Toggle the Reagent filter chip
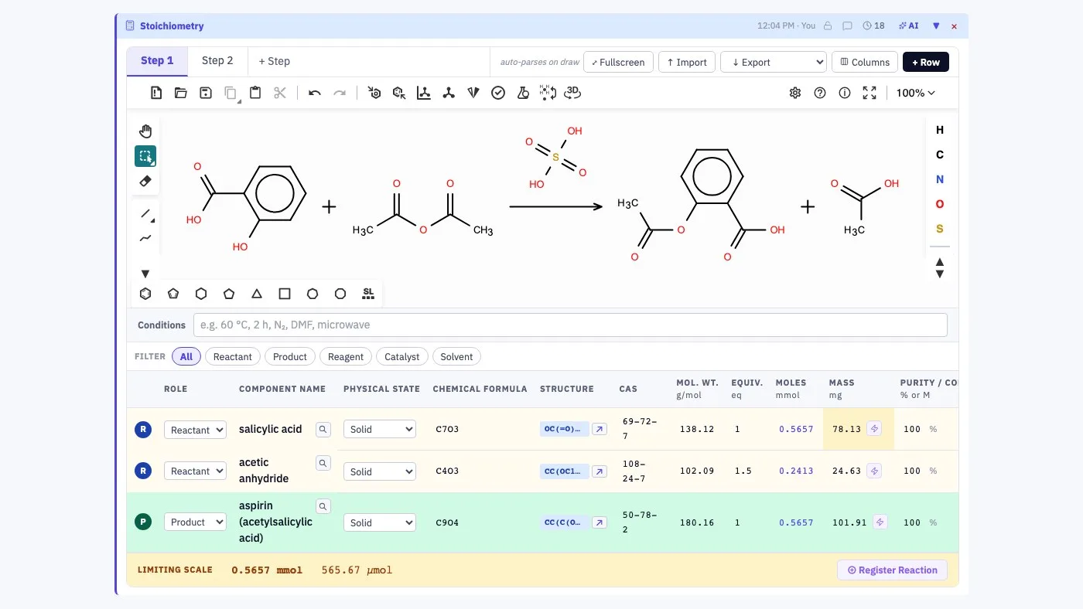This screenshot has height=609, width=1083. click(x=346, y=356)
